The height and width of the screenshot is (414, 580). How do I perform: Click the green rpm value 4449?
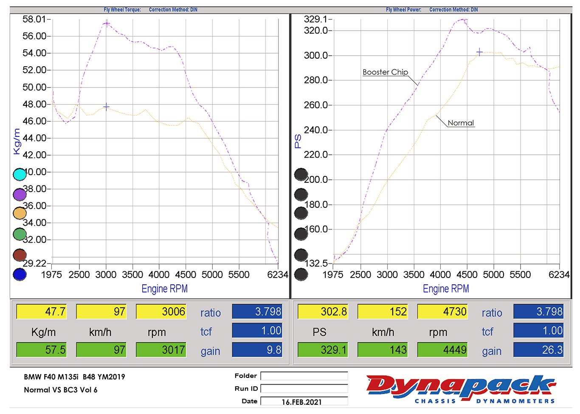pyautogui.click(x=442, y=350)
